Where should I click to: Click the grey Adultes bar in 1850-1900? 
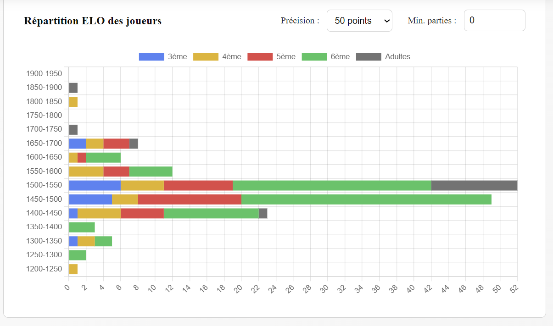(73, 88)
